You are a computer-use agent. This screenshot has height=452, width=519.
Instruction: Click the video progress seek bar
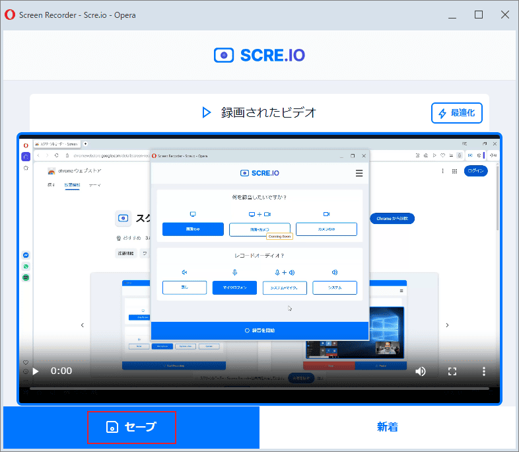(x=259, y=389)
